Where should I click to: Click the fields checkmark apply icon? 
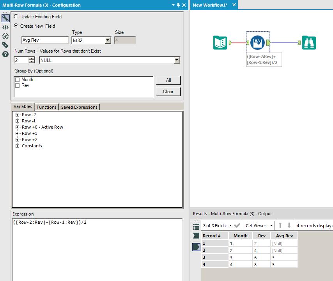(237, 226)
